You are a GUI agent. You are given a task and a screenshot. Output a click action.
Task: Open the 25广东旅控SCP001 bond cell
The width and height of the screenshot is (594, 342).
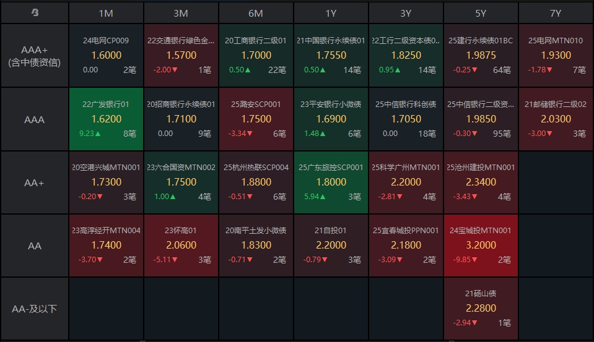[x=331, y=182]
